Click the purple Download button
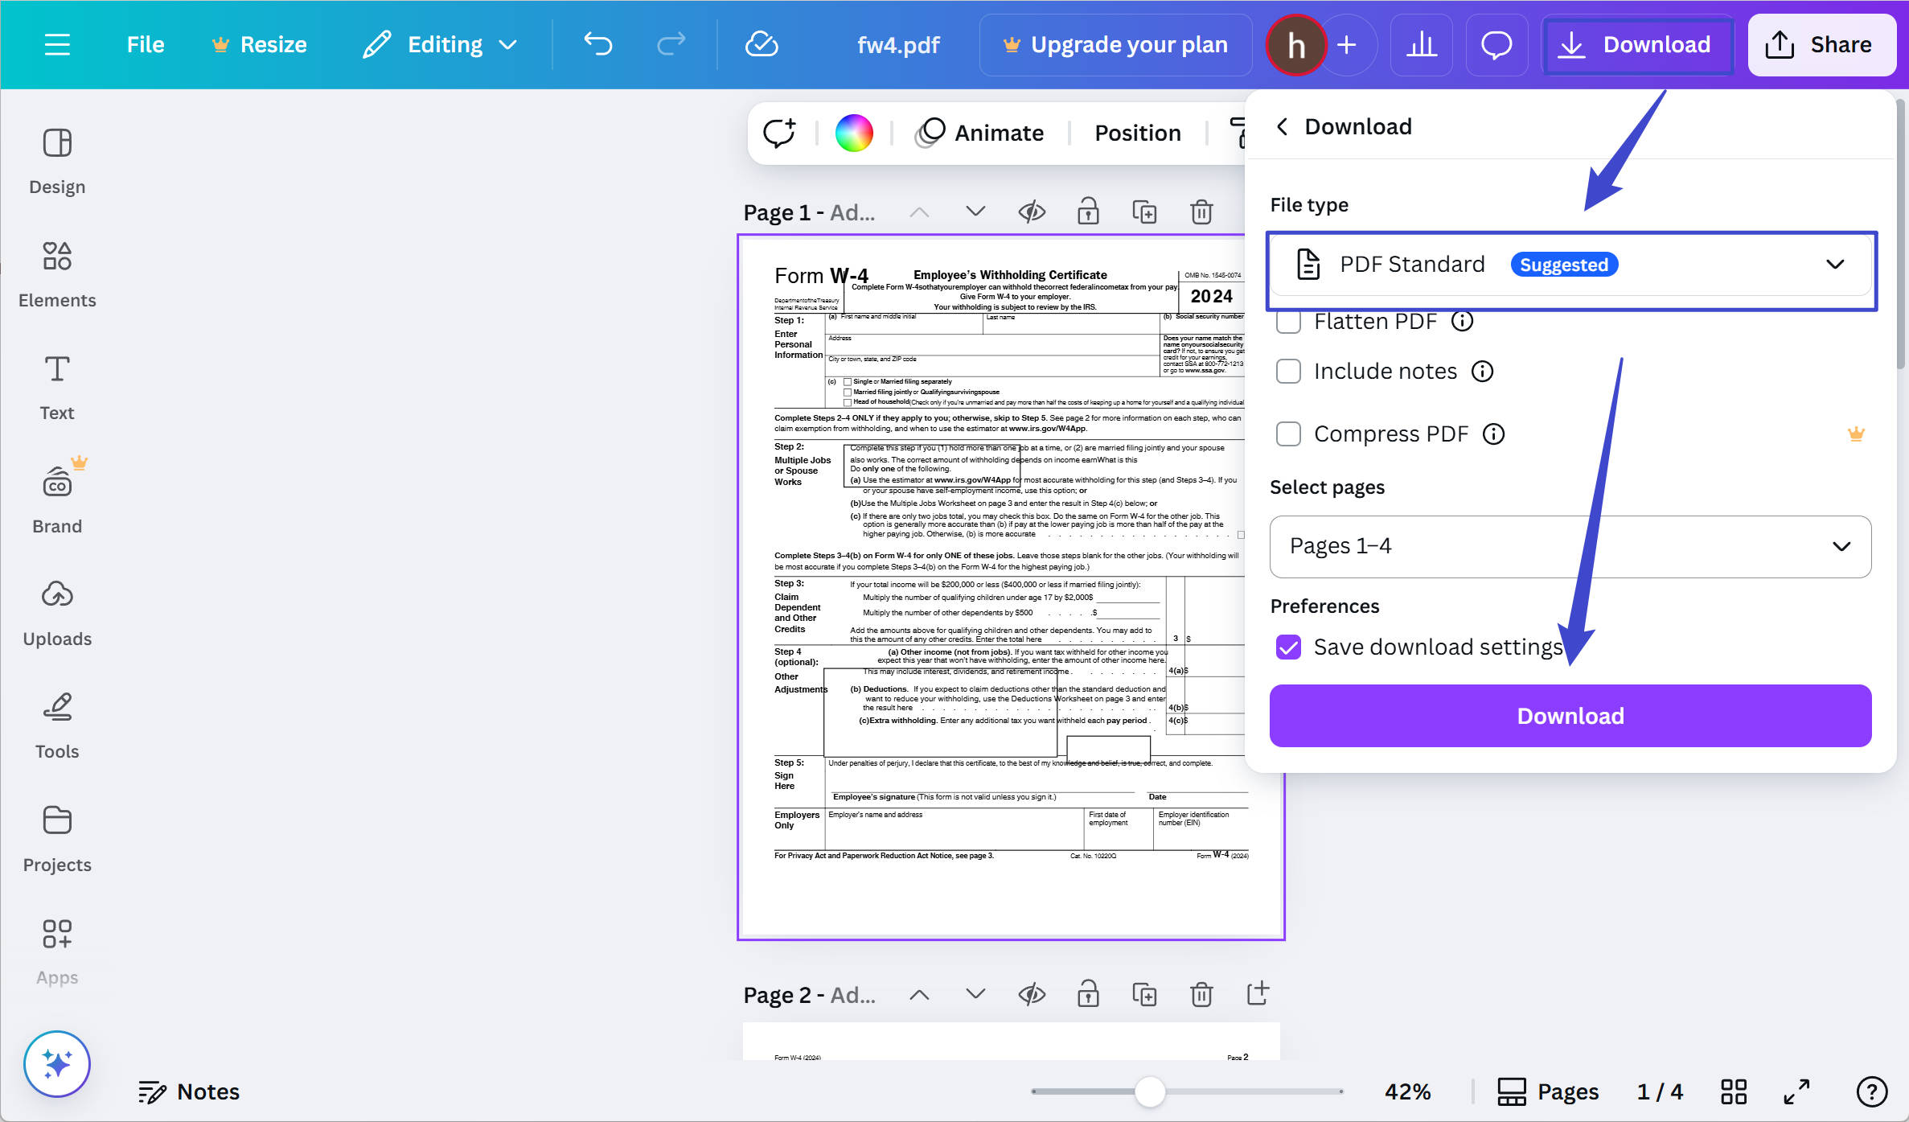1909x1122 pixels. point(1570,716)
